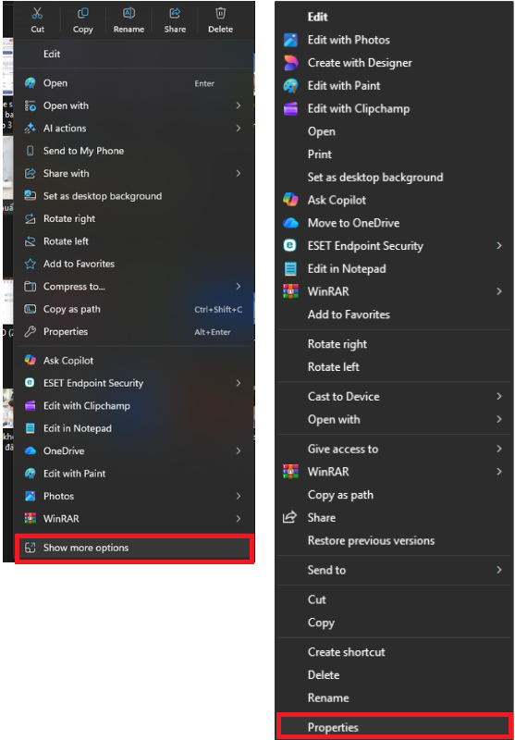Click the Share icon in top bar
This screenshot has height=740, width=515.
[175, 13]
